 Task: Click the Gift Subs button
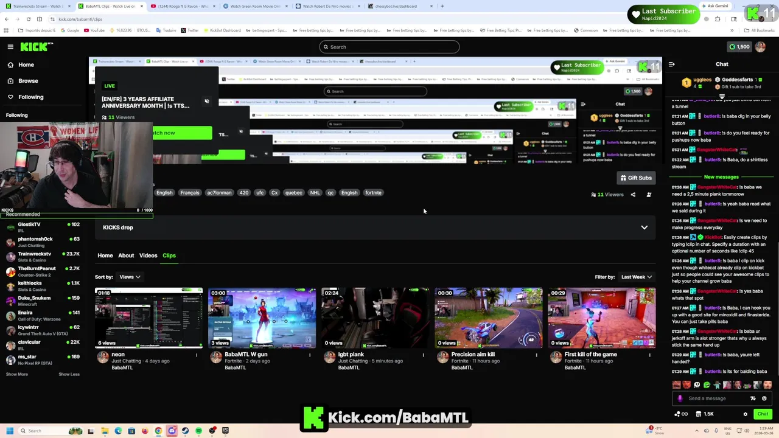pos(636,178)
